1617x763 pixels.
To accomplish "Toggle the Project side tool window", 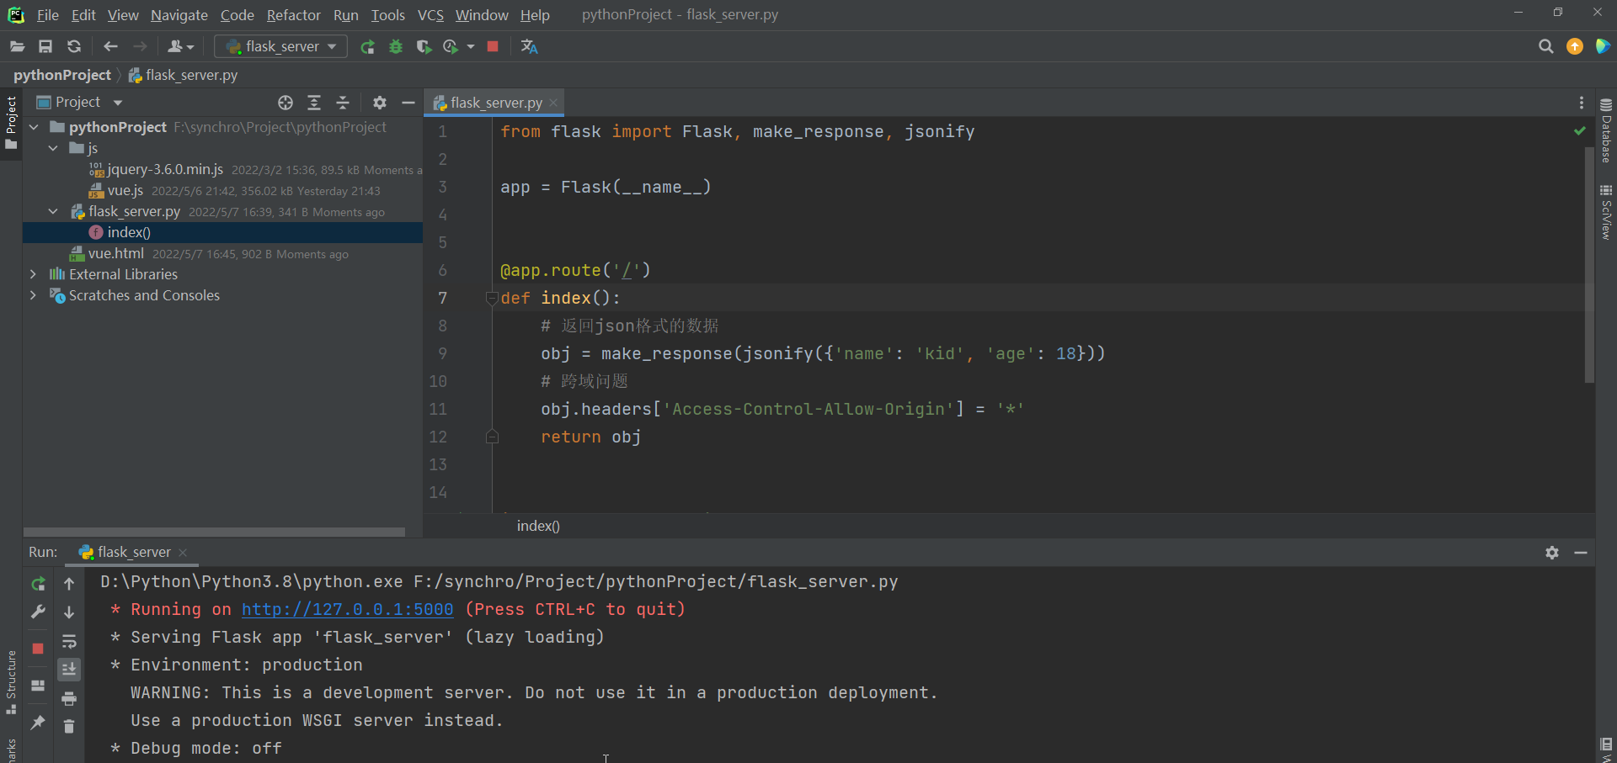I will pyautogui.click(x=11, y=123).
